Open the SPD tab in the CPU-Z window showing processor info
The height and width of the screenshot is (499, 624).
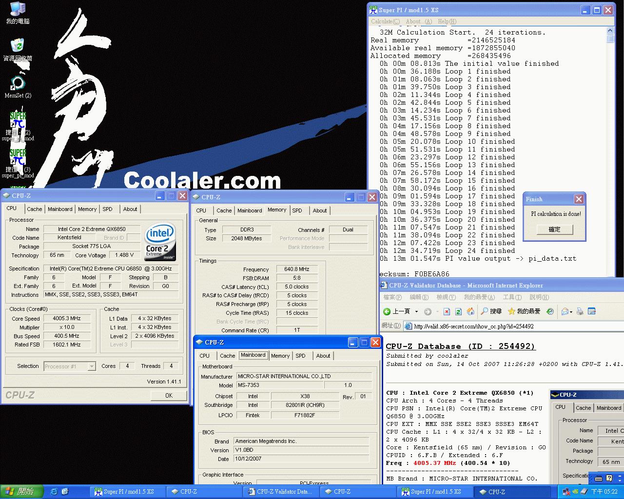click(x=107, y=209)
